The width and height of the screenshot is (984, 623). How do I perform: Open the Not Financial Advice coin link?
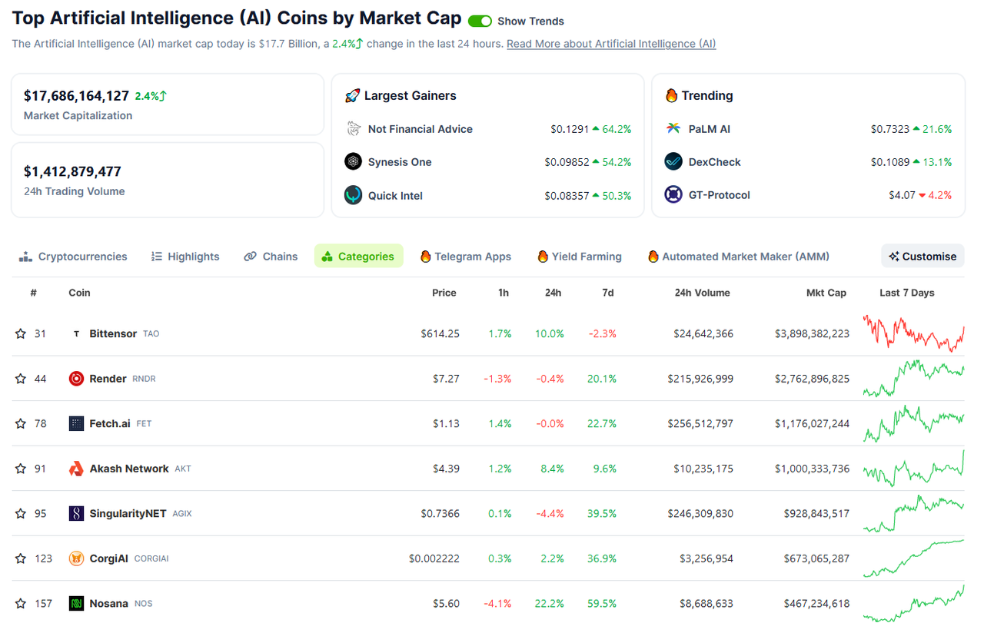click(x=421, y=129)
